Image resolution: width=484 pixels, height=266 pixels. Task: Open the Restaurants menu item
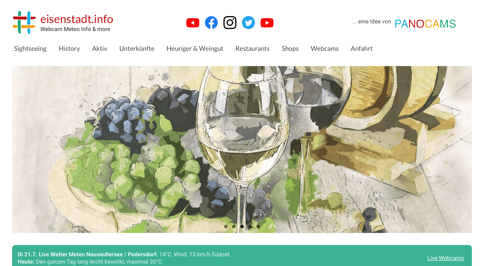252,48
